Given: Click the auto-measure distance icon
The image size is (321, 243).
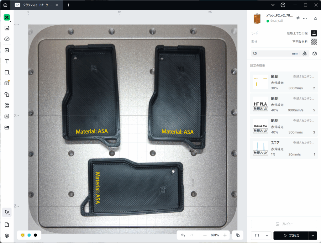Looking at the screenshot, I should [x=304, y=54].
